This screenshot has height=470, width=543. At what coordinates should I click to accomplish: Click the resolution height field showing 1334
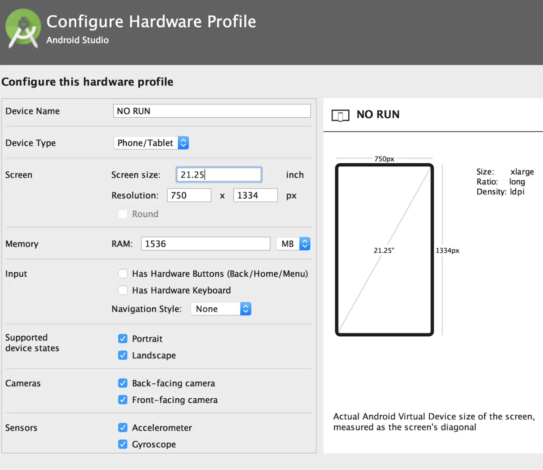[x=256, y=195]
